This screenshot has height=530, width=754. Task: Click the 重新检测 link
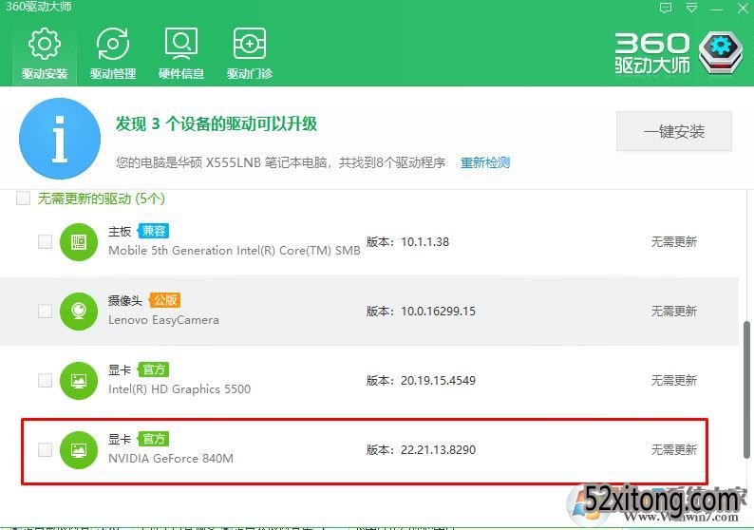[484, 162]
